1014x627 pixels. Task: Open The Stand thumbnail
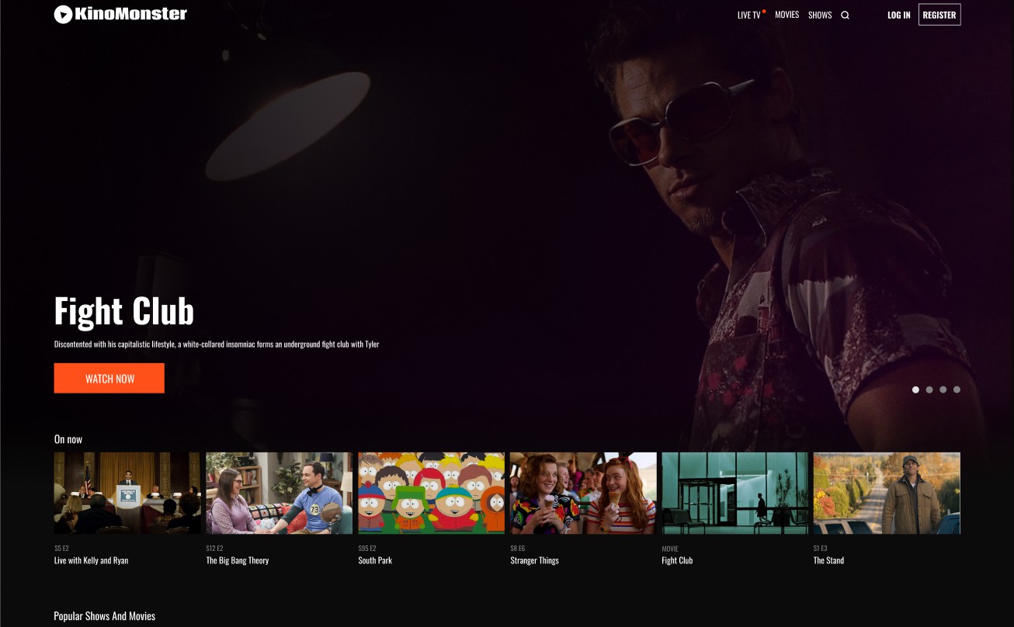coord(887,493)
